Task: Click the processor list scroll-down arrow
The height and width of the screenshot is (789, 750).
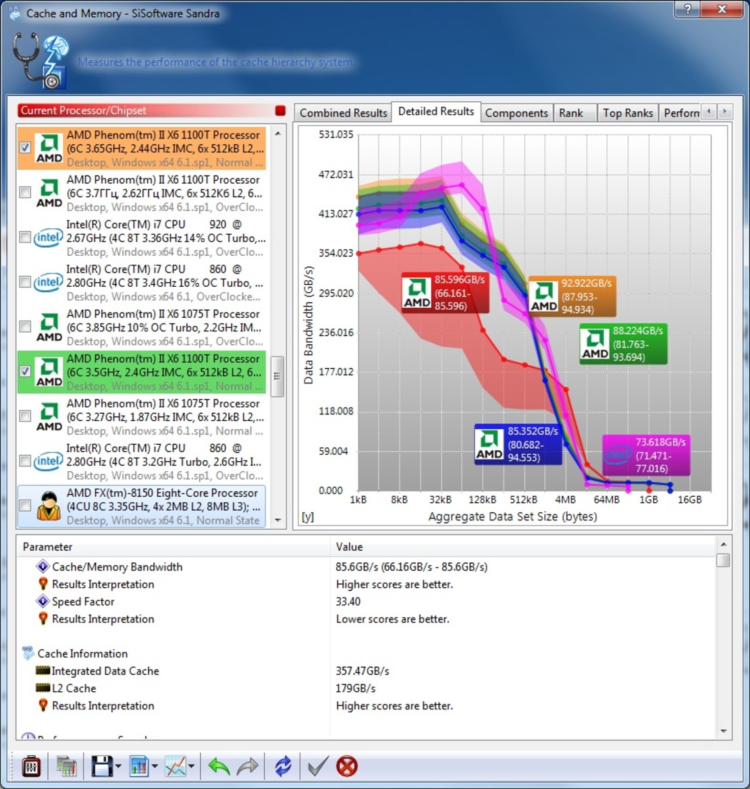Action: pos(278,520)
